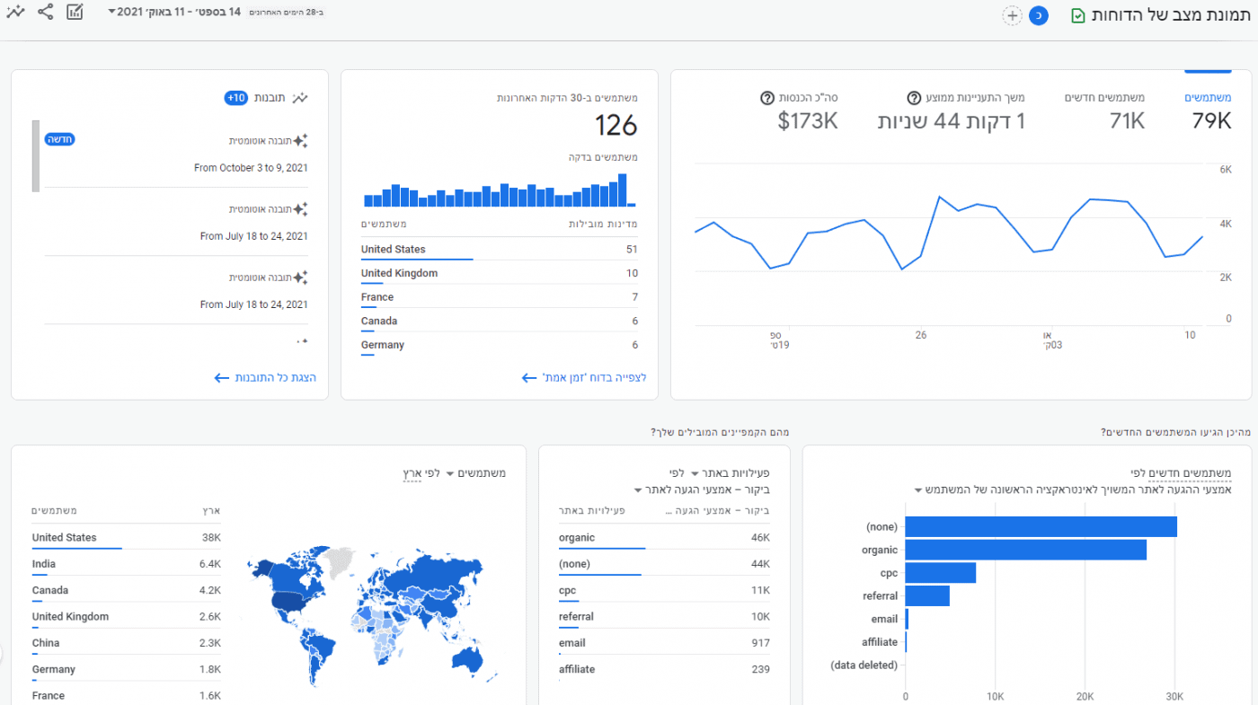Image resolution: width=1258 pixels, height=705 pixels.
Task: Click help icon next to total revenue
Action: point(767,98)
